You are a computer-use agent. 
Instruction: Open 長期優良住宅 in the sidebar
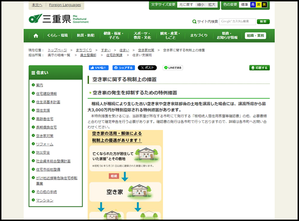[46, 127]
